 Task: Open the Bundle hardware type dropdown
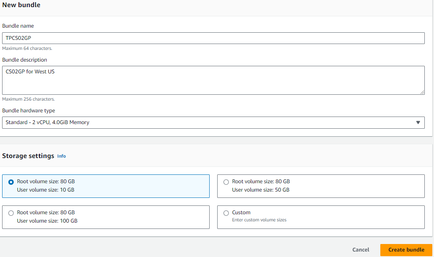pyautogui.click(x=213, y=122)
